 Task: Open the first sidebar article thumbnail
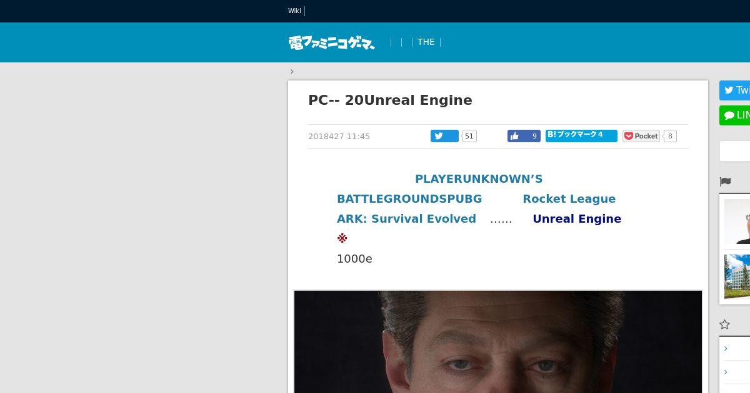737,221
